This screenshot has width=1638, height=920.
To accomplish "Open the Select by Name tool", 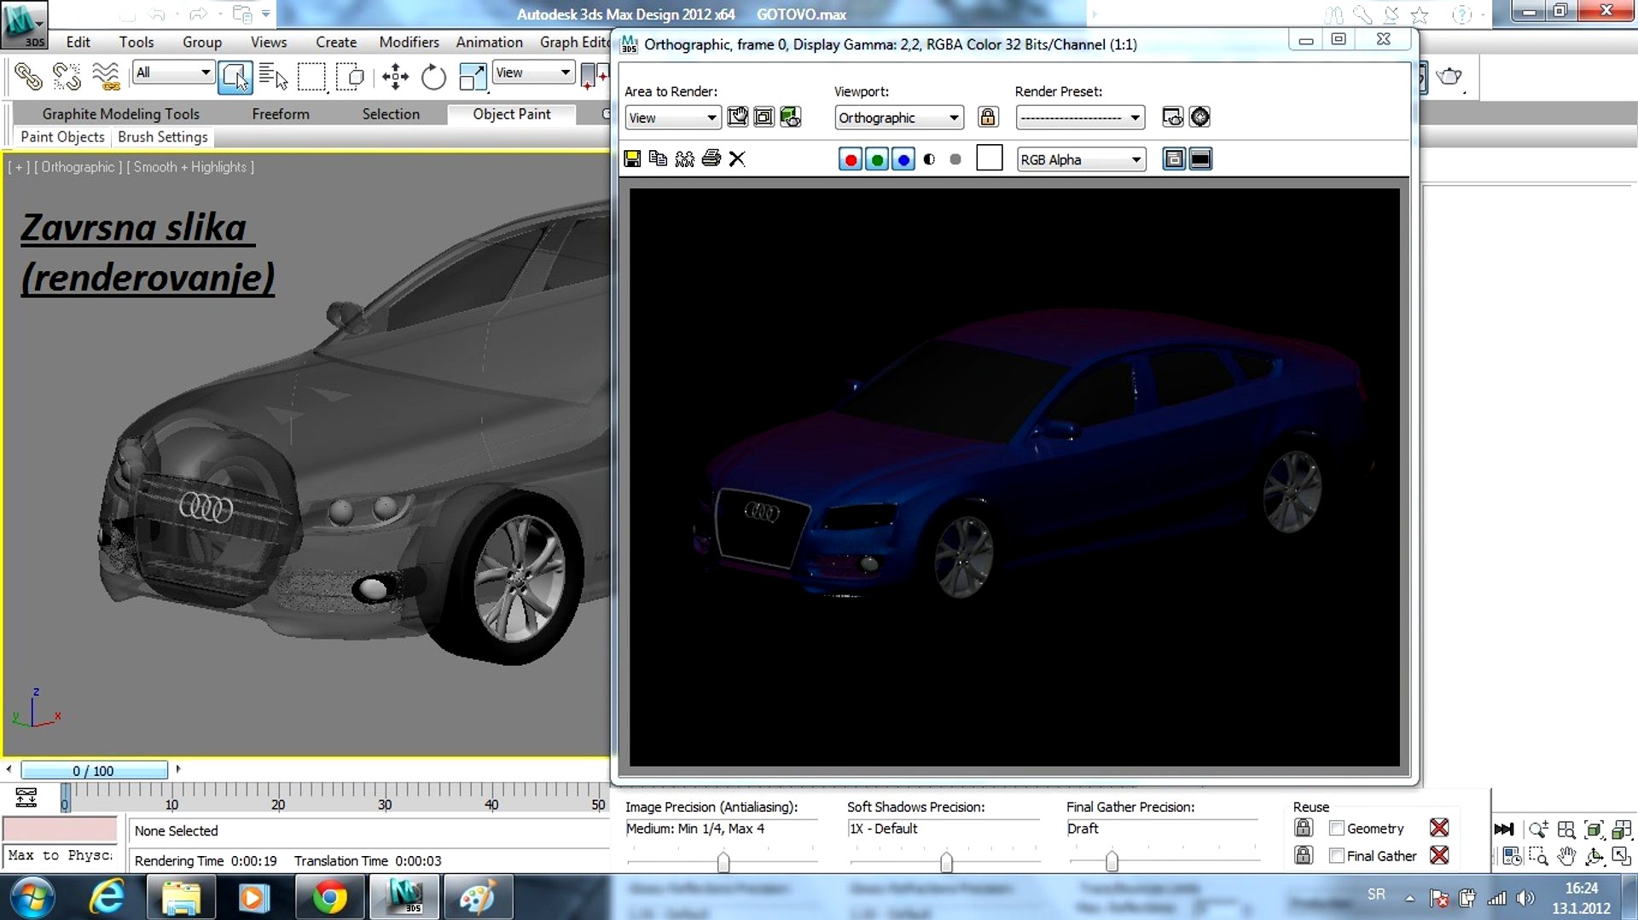I will (273, 77).
